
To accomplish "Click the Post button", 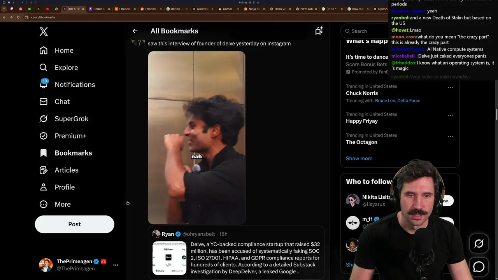I will tap(74, 224).
